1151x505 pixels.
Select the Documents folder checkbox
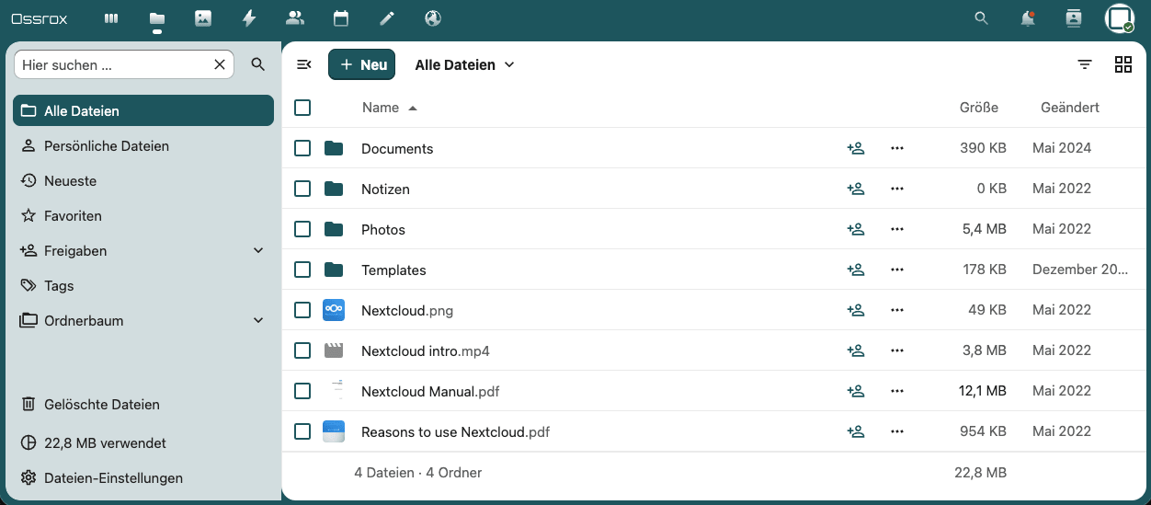point(302,148)
